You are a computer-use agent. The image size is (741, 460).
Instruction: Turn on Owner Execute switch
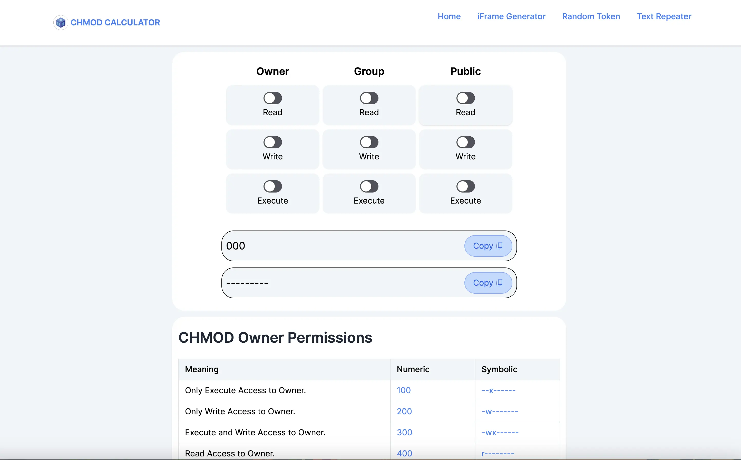pyautogui.click(x=272, y=187)
